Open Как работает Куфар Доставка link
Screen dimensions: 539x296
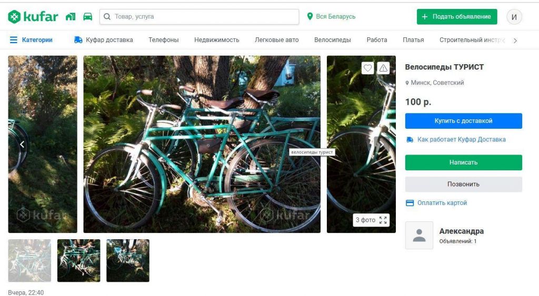(461, 139)
